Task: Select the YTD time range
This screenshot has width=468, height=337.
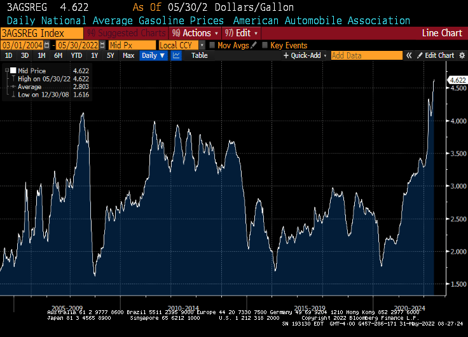Action: [x=76, y=55]
